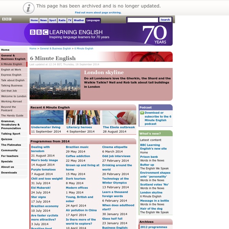Click the BBC blocks logo in top bar

tap(7, 19)
